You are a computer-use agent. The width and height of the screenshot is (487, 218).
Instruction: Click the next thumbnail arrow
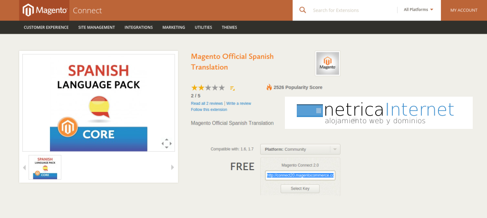(x=173, y=167)
